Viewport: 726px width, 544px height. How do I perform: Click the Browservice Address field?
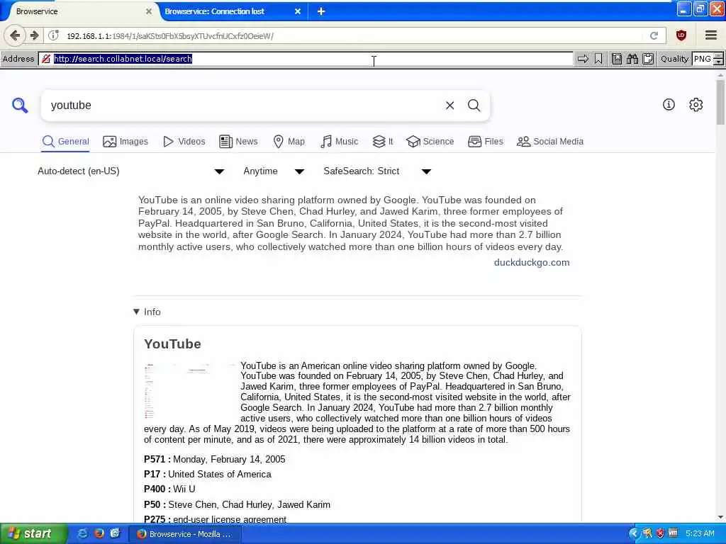306,59
